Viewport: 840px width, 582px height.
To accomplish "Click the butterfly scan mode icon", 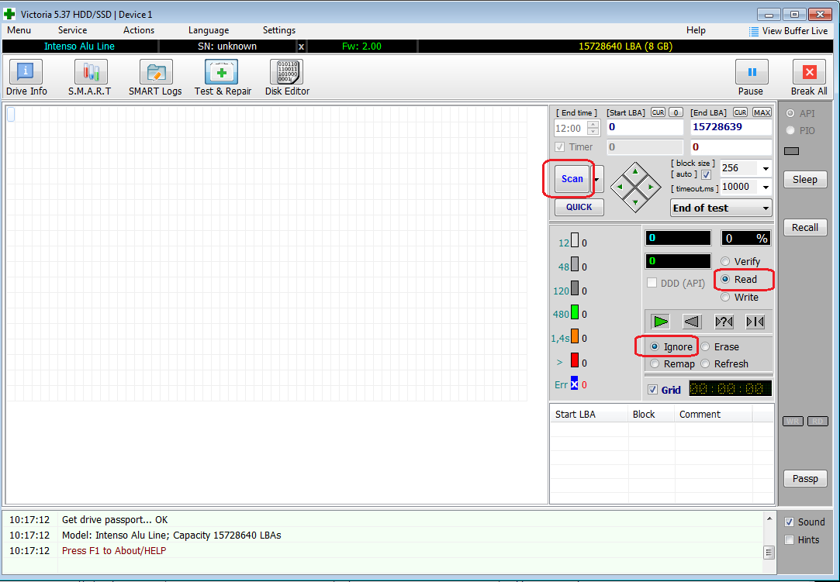I will [x=755, y=322].
